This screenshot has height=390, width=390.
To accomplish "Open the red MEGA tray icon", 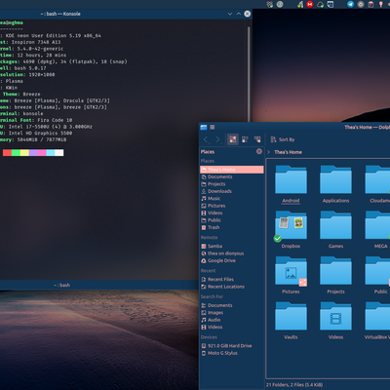I will (310, 4).
